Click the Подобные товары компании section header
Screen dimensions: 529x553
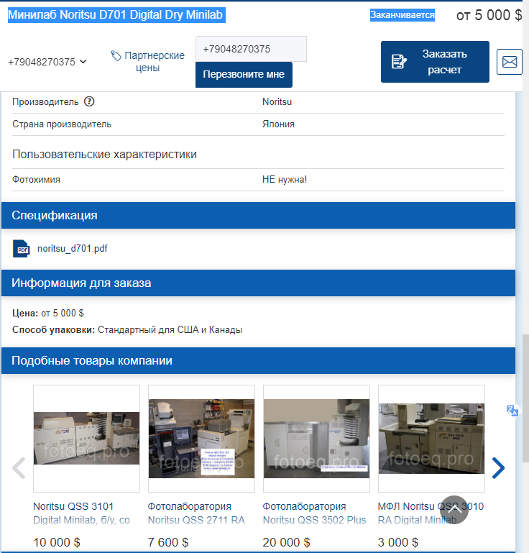[x=258, y=361]
